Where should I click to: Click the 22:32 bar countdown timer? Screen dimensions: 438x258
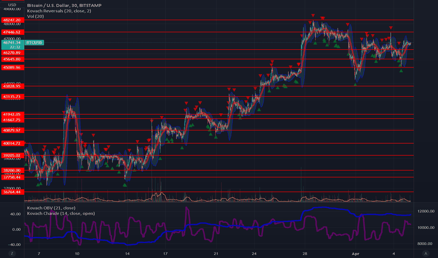tap(15, 47)
